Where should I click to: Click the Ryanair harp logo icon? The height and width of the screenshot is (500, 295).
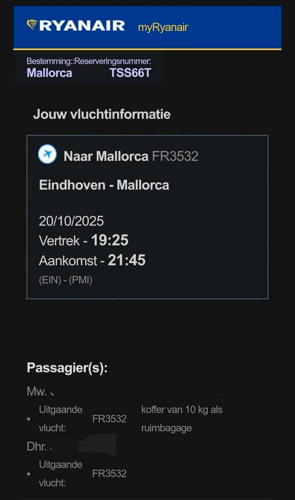(x=32, y=25)
